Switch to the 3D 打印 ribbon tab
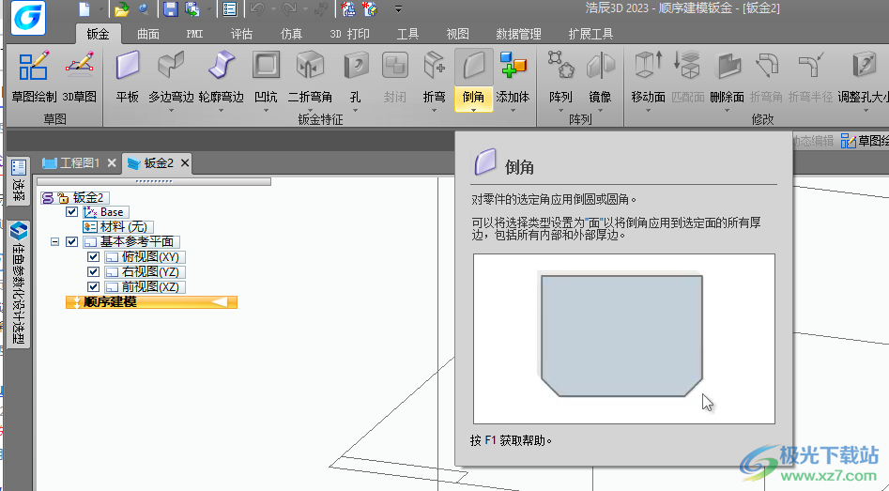The width and height of the screenshot is (889, 491). click(x=350, y=34)
